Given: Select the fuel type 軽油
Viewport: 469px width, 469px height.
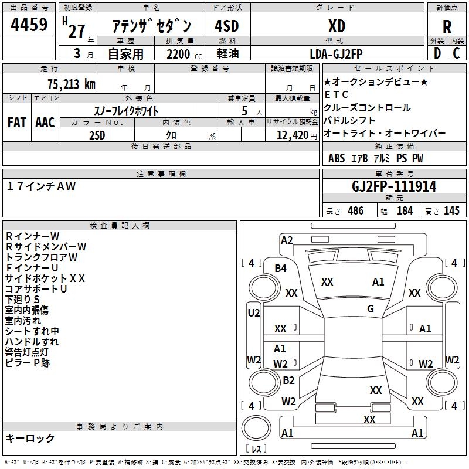Looking at the screenshot, I should pos(227,53).
